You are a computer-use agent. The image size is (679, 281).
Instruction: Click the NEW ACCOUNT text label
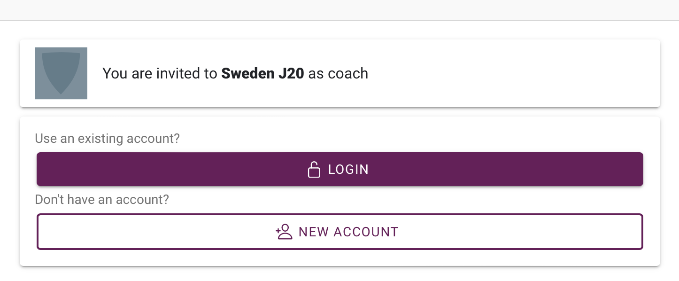point(348,232)
